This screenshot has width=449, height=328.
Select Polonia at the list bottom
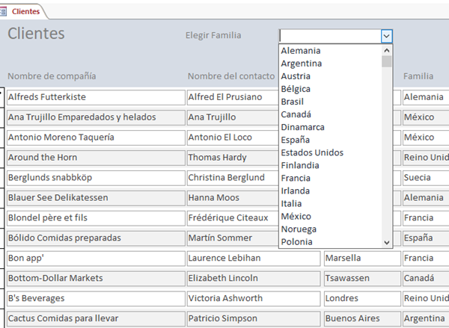(x=297, y=241)
